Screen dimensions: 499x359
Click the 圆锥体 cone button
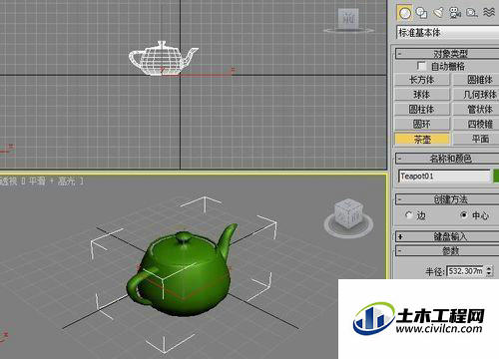[477, 80]
